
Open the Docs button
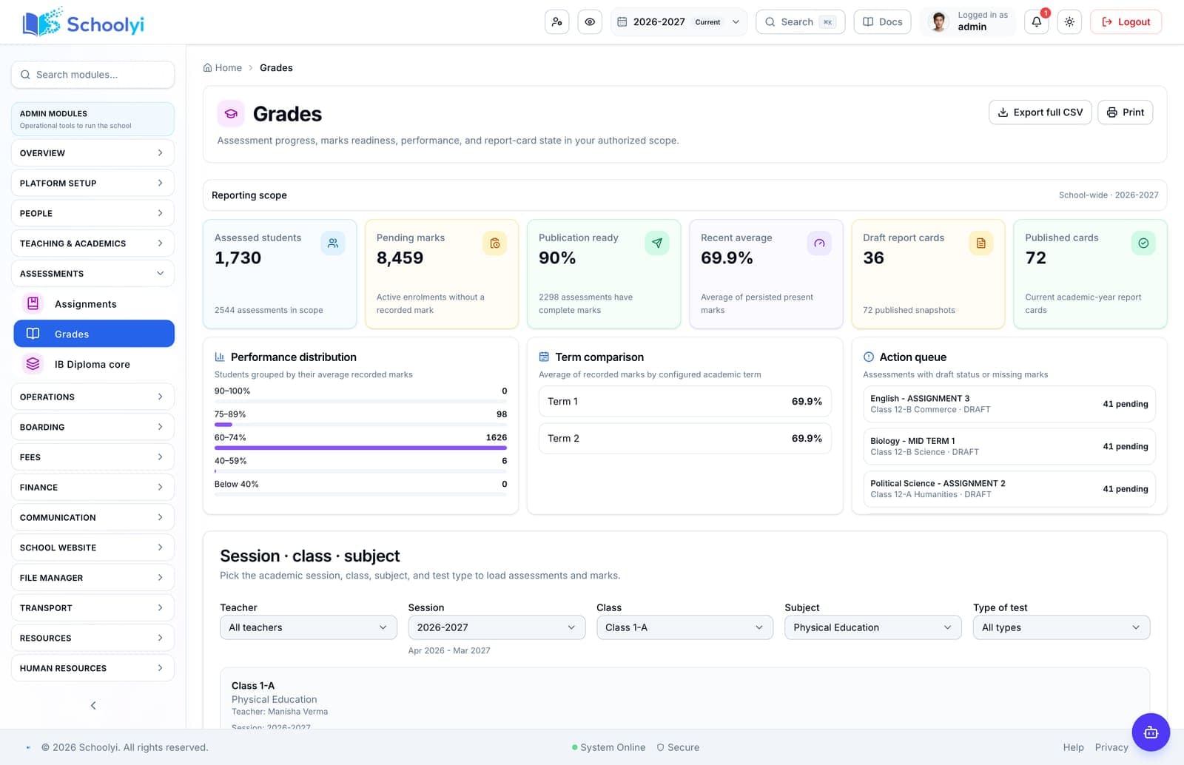point(882,22)
